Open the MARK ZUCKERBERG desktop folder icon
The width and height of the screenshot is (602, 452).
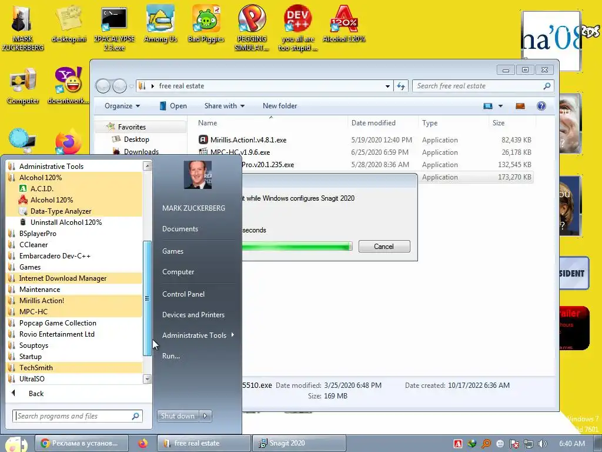22,20
